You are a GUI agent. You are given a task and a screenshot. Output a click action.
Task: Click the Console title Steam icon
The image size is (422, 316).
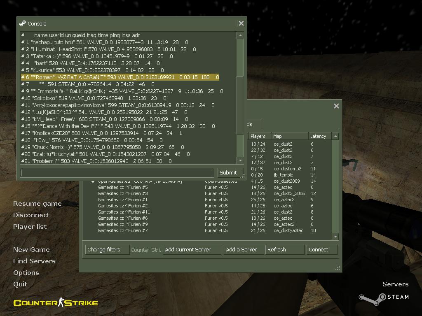pyautogui.click(x=23, y=23)
